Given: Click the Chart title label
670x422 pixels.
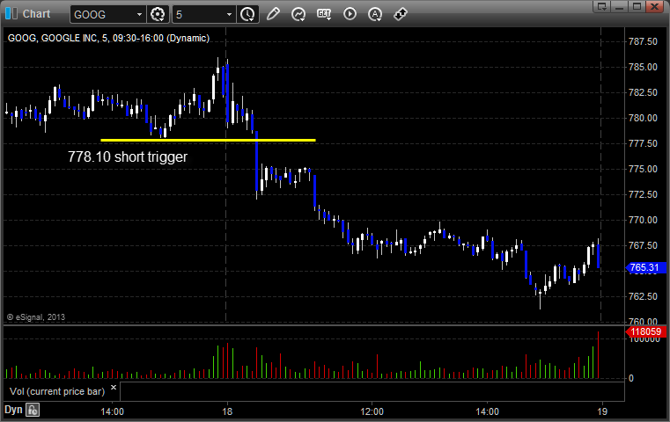Looking at the screenshot, I should click(x=36, y=14).
